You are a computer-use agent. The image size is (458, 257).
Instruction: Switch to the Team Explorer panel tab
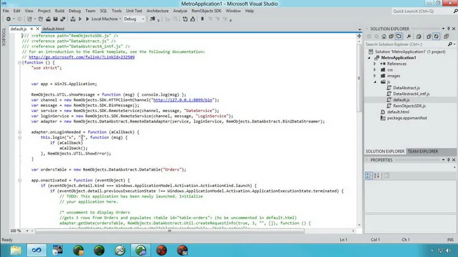(423, 151)
